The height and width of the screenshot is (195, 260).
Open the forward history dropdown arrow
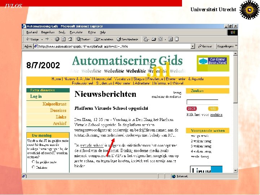click(x=52, y=39)
